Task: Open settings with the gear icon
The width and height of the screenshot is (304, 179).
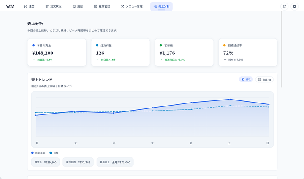Action: click(295, 6)
